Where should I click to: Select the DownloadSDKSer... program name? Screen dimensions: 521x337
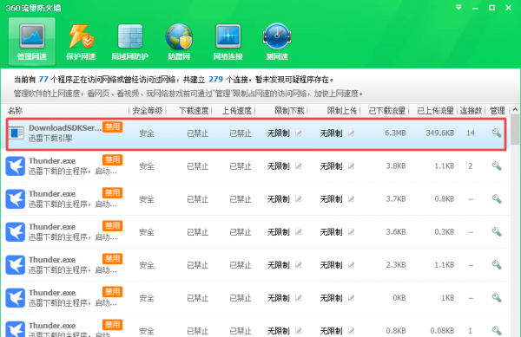[65, 128]
